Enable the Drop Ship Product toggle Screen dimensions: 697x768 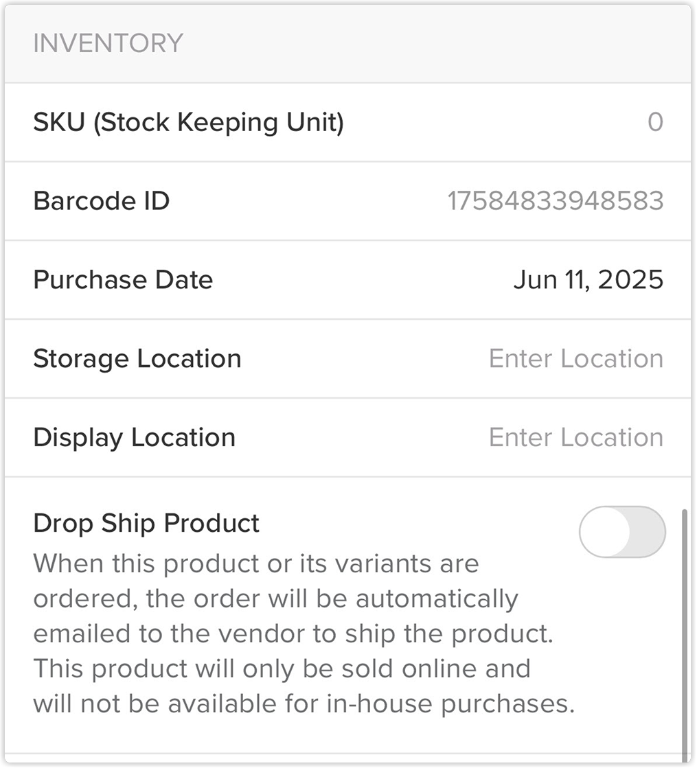(622, 532)
